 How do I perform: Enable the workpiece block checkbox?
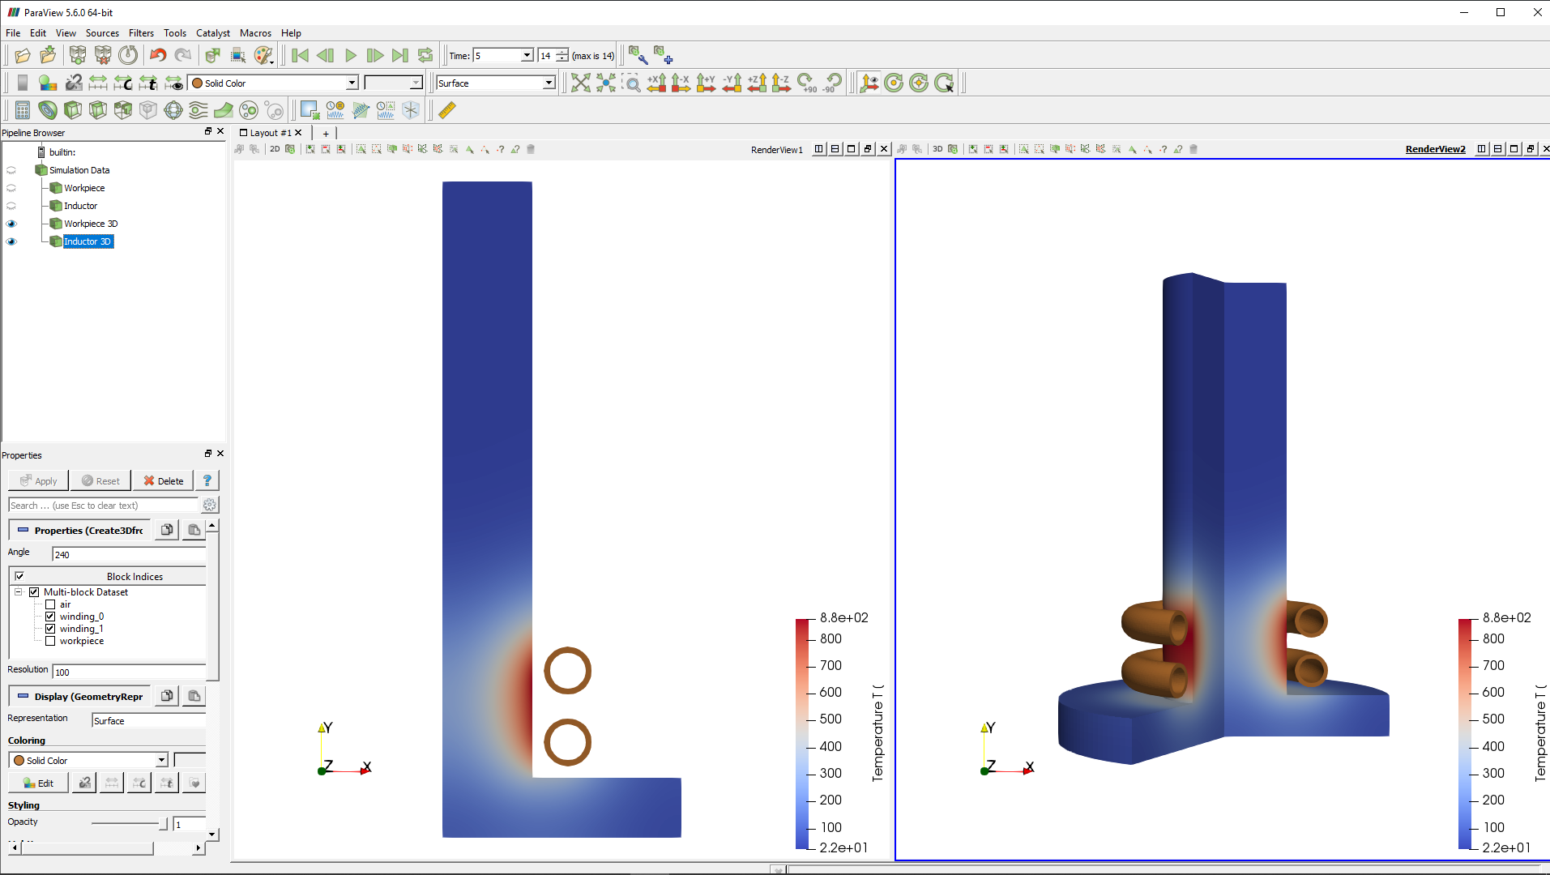point(50,641)
